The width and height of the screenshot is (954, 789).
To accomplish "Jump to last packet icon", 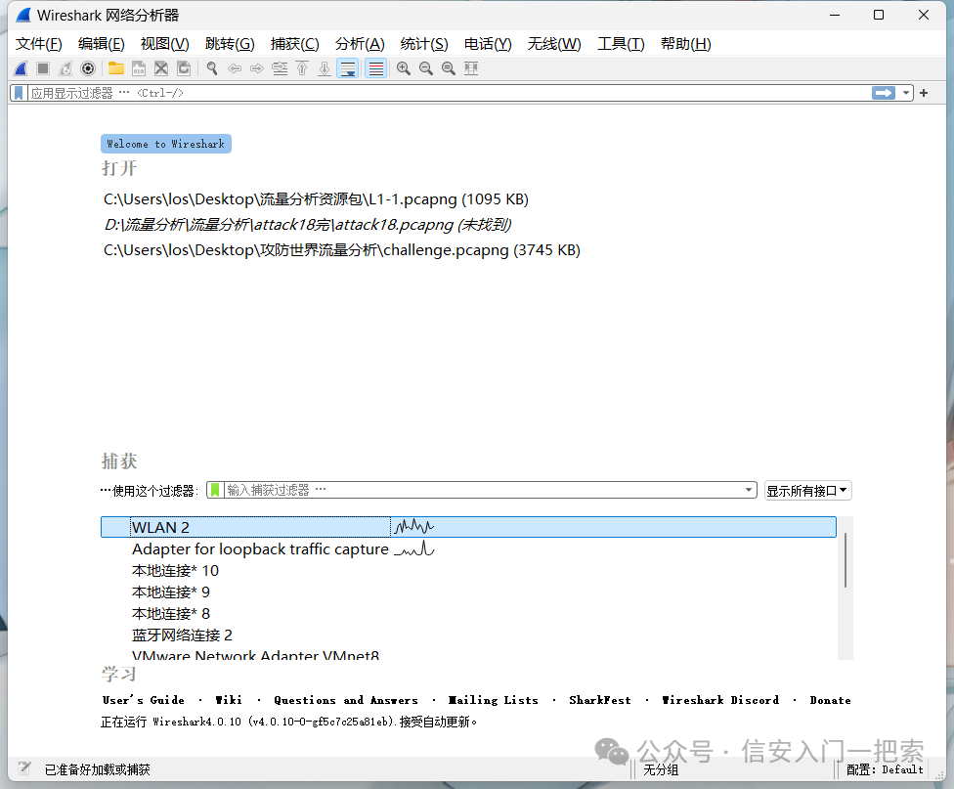I will pos(325,68).
